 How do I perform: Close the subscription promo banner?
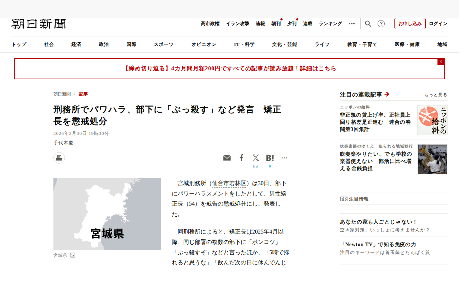441,62
